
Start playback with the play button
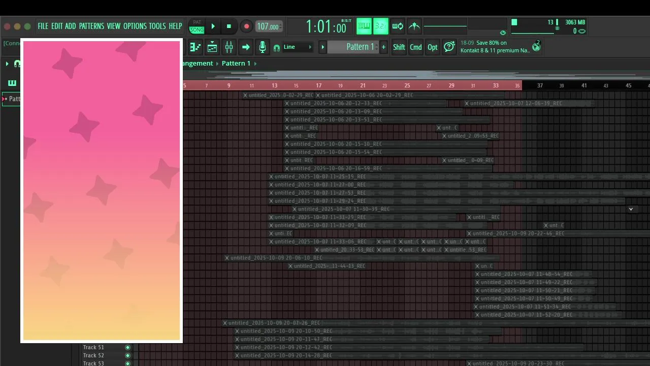click(x=213, y=26)
